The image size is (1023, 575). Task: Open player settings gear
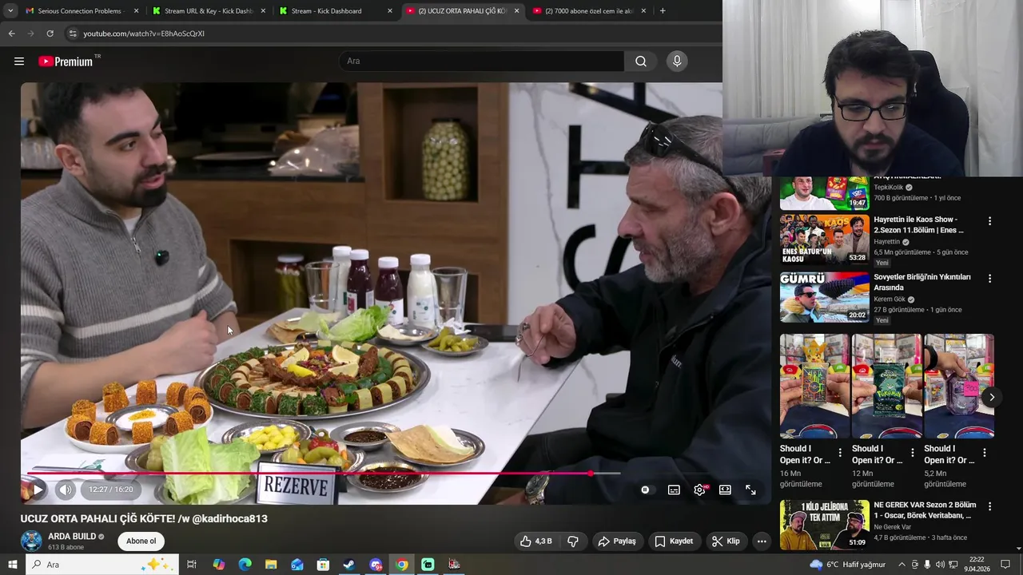[x=699, y=490]
